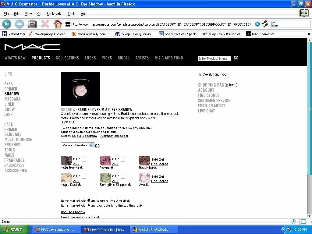Image resolution: width=312 pixels, height=234 pixels.
Task: Click Find Stores for Whistle
Action: [160, 181]
